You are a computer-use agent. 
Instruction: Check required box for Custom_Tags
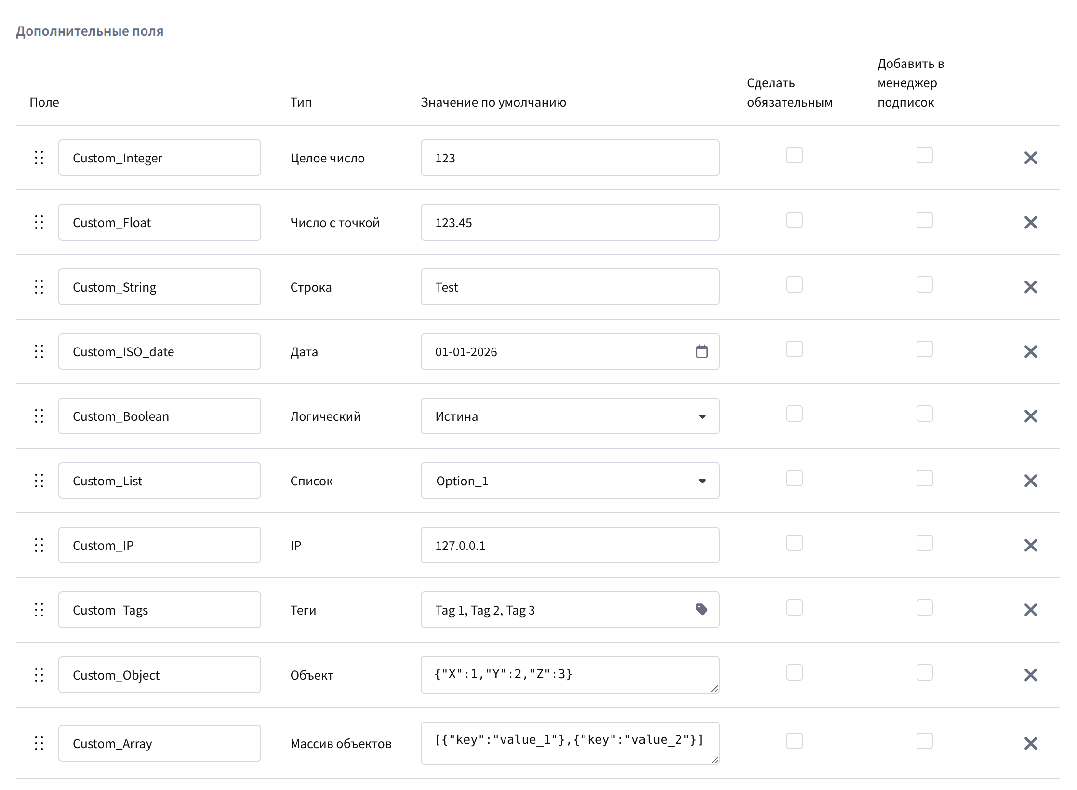(794, 607)
